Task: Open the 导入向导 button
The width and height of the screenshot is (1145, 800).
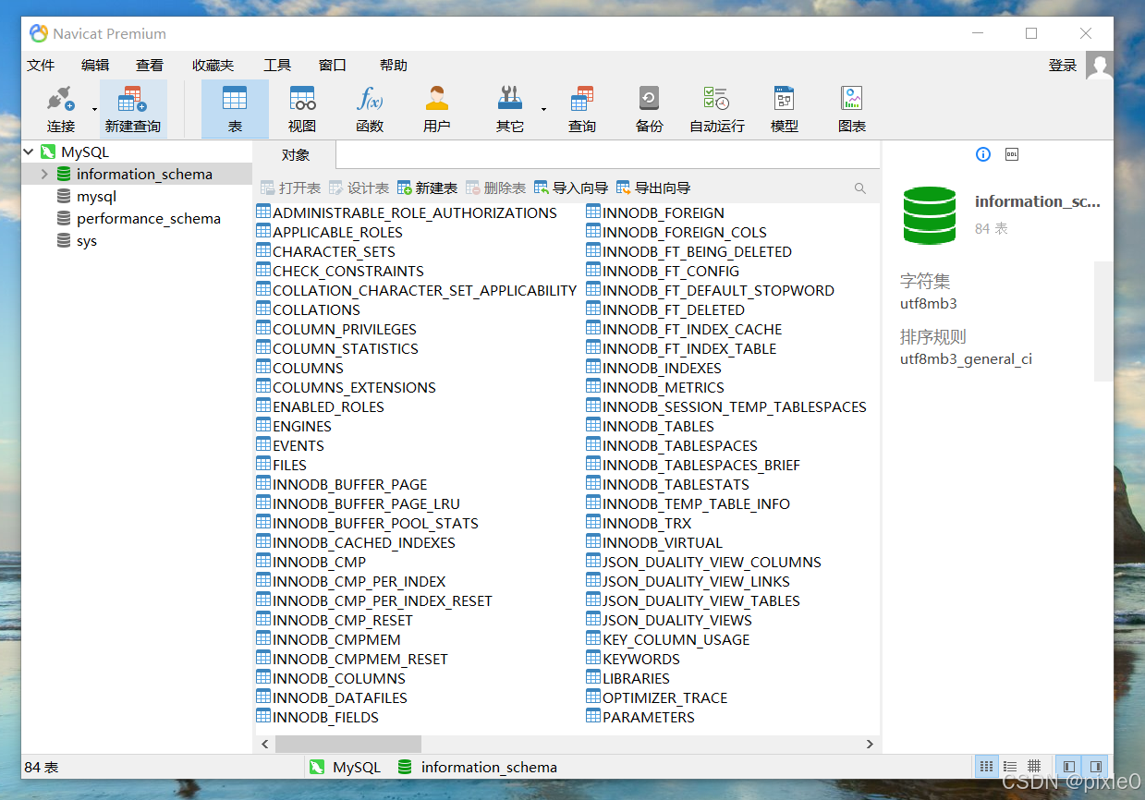Action: coord(571,188)
